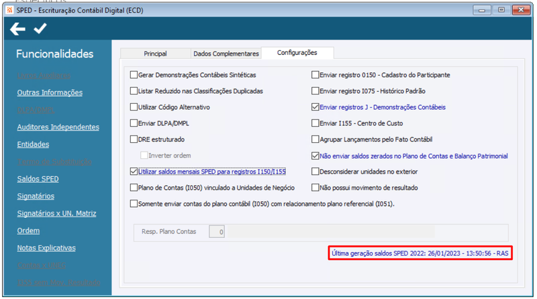Check Somente enviar contas do plano contábil
This screenshot has width=537, height=299.
(x=134, y=204)
